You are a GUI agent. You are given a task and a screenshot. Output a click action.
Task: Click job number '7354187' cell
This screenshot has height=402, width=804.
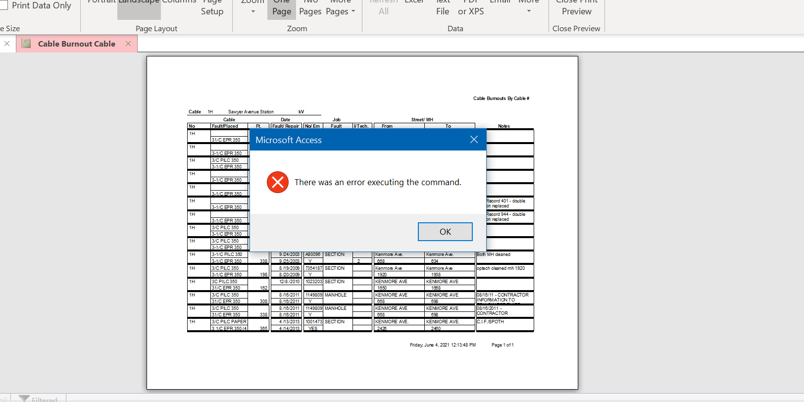point(313,268)
